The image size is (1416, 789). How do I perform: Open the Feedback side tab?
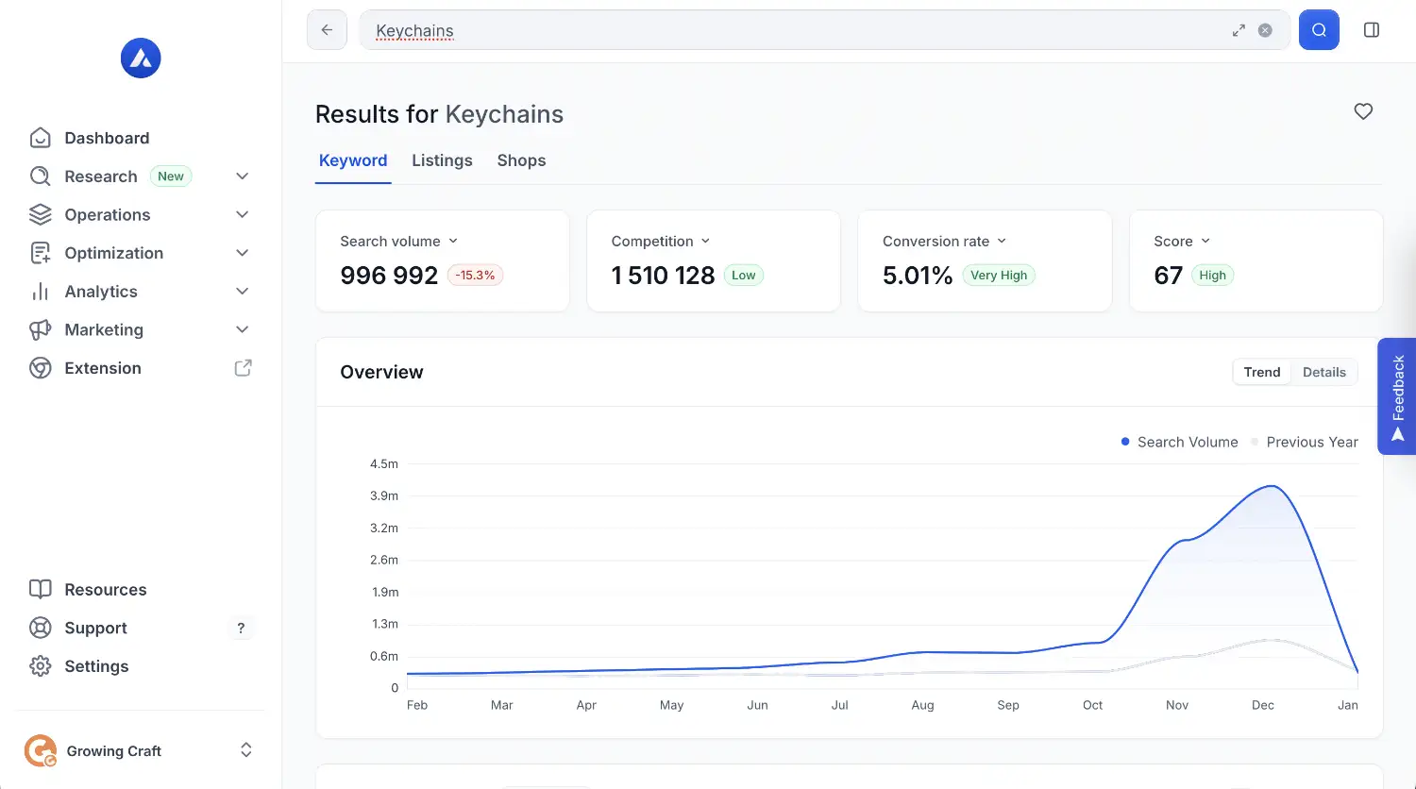tap(1397, 396)
